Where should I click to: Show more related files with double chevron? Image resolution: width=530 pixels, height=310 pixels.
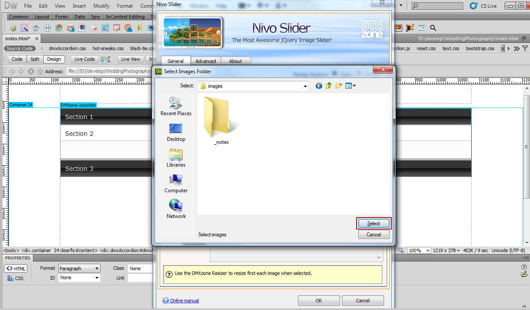pyautogui.click(x=517, y=48)
